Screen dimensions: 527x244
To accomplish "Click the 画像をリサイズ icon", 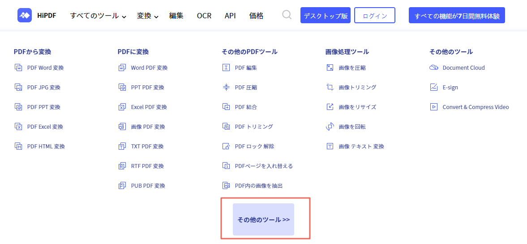I will 330,107.
